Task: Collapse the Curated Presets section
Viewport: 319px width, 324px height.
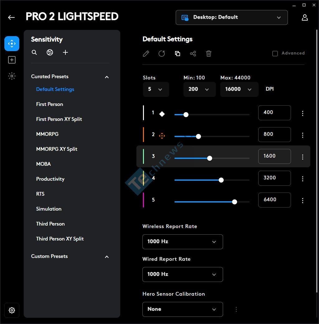Action: tap(107, 77)
